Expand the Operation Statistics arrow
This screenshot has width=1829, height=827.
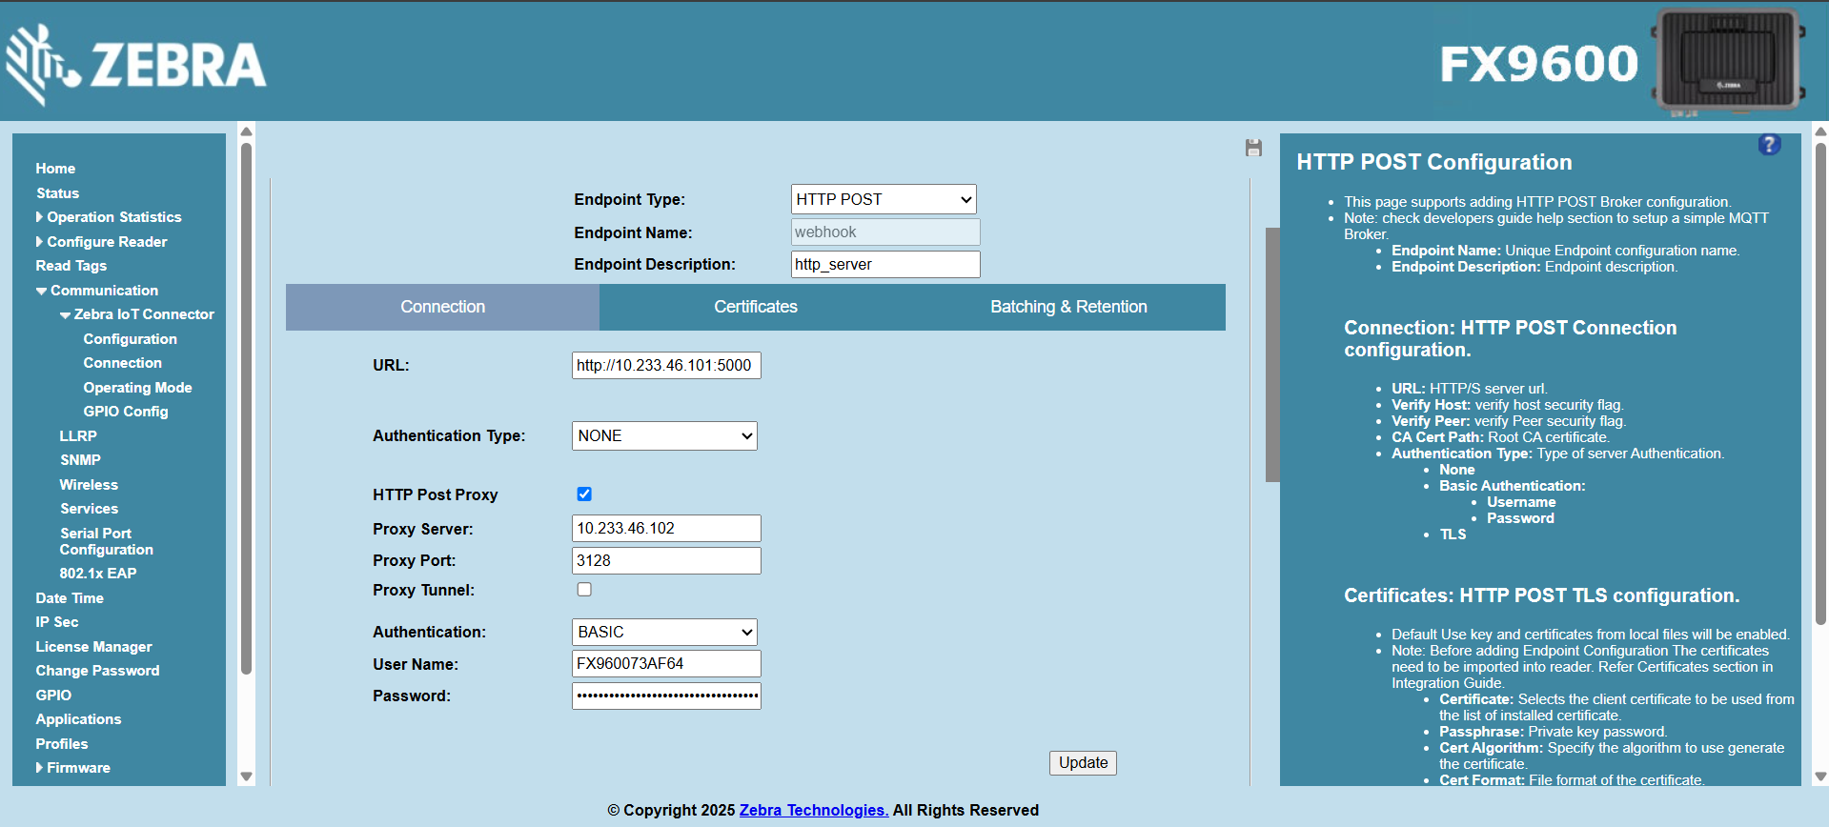point(40,217)
